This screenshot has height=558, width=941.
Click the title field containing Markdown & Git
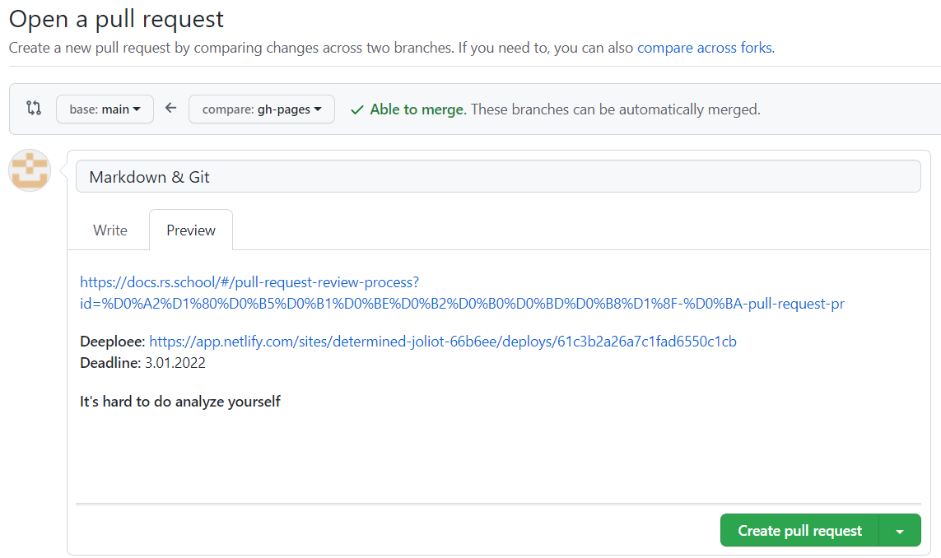tap(497, 177)
